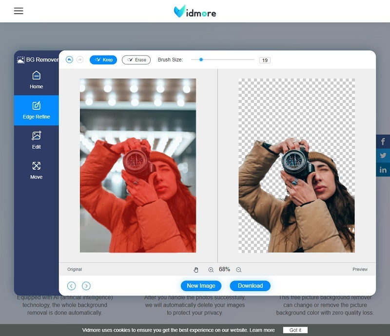
Task: Switch to Erase brush mode
Action: pos(136,59)
